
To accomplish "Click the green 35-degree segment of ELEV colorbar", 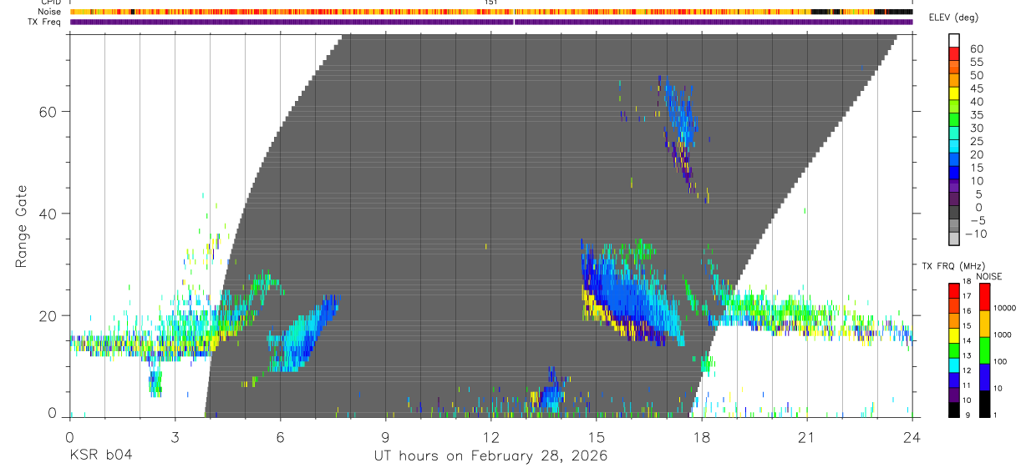I will point(954,119).
